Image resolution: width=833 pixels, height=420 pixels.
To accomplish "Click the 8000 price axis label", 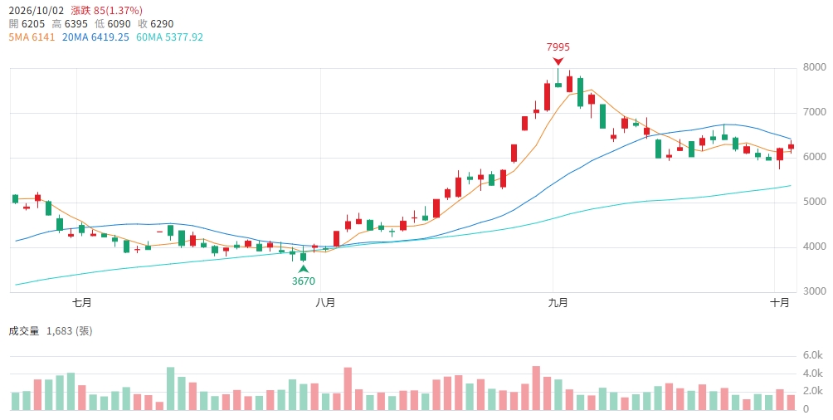I will click(x=815, y=67).
